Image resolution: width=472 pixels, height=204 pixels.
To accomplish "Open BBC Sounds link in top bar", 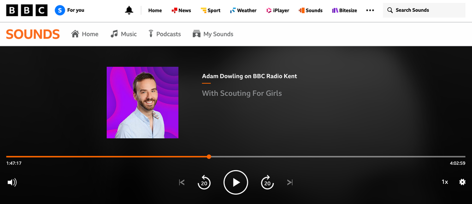I will pyautogui.click(x=311, y=10).
